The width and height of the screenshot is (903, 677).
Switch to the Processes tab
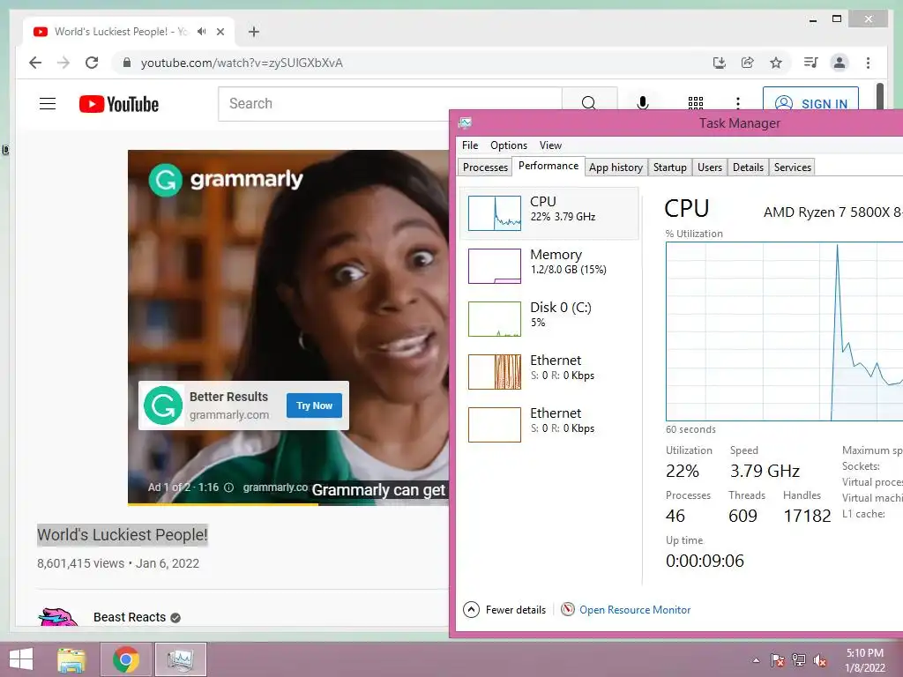point(486,167)
